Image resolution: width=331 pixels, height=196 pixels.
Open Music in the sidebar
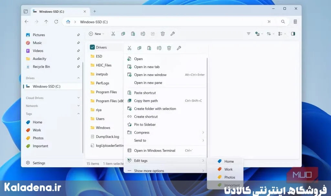coord(52,43)
